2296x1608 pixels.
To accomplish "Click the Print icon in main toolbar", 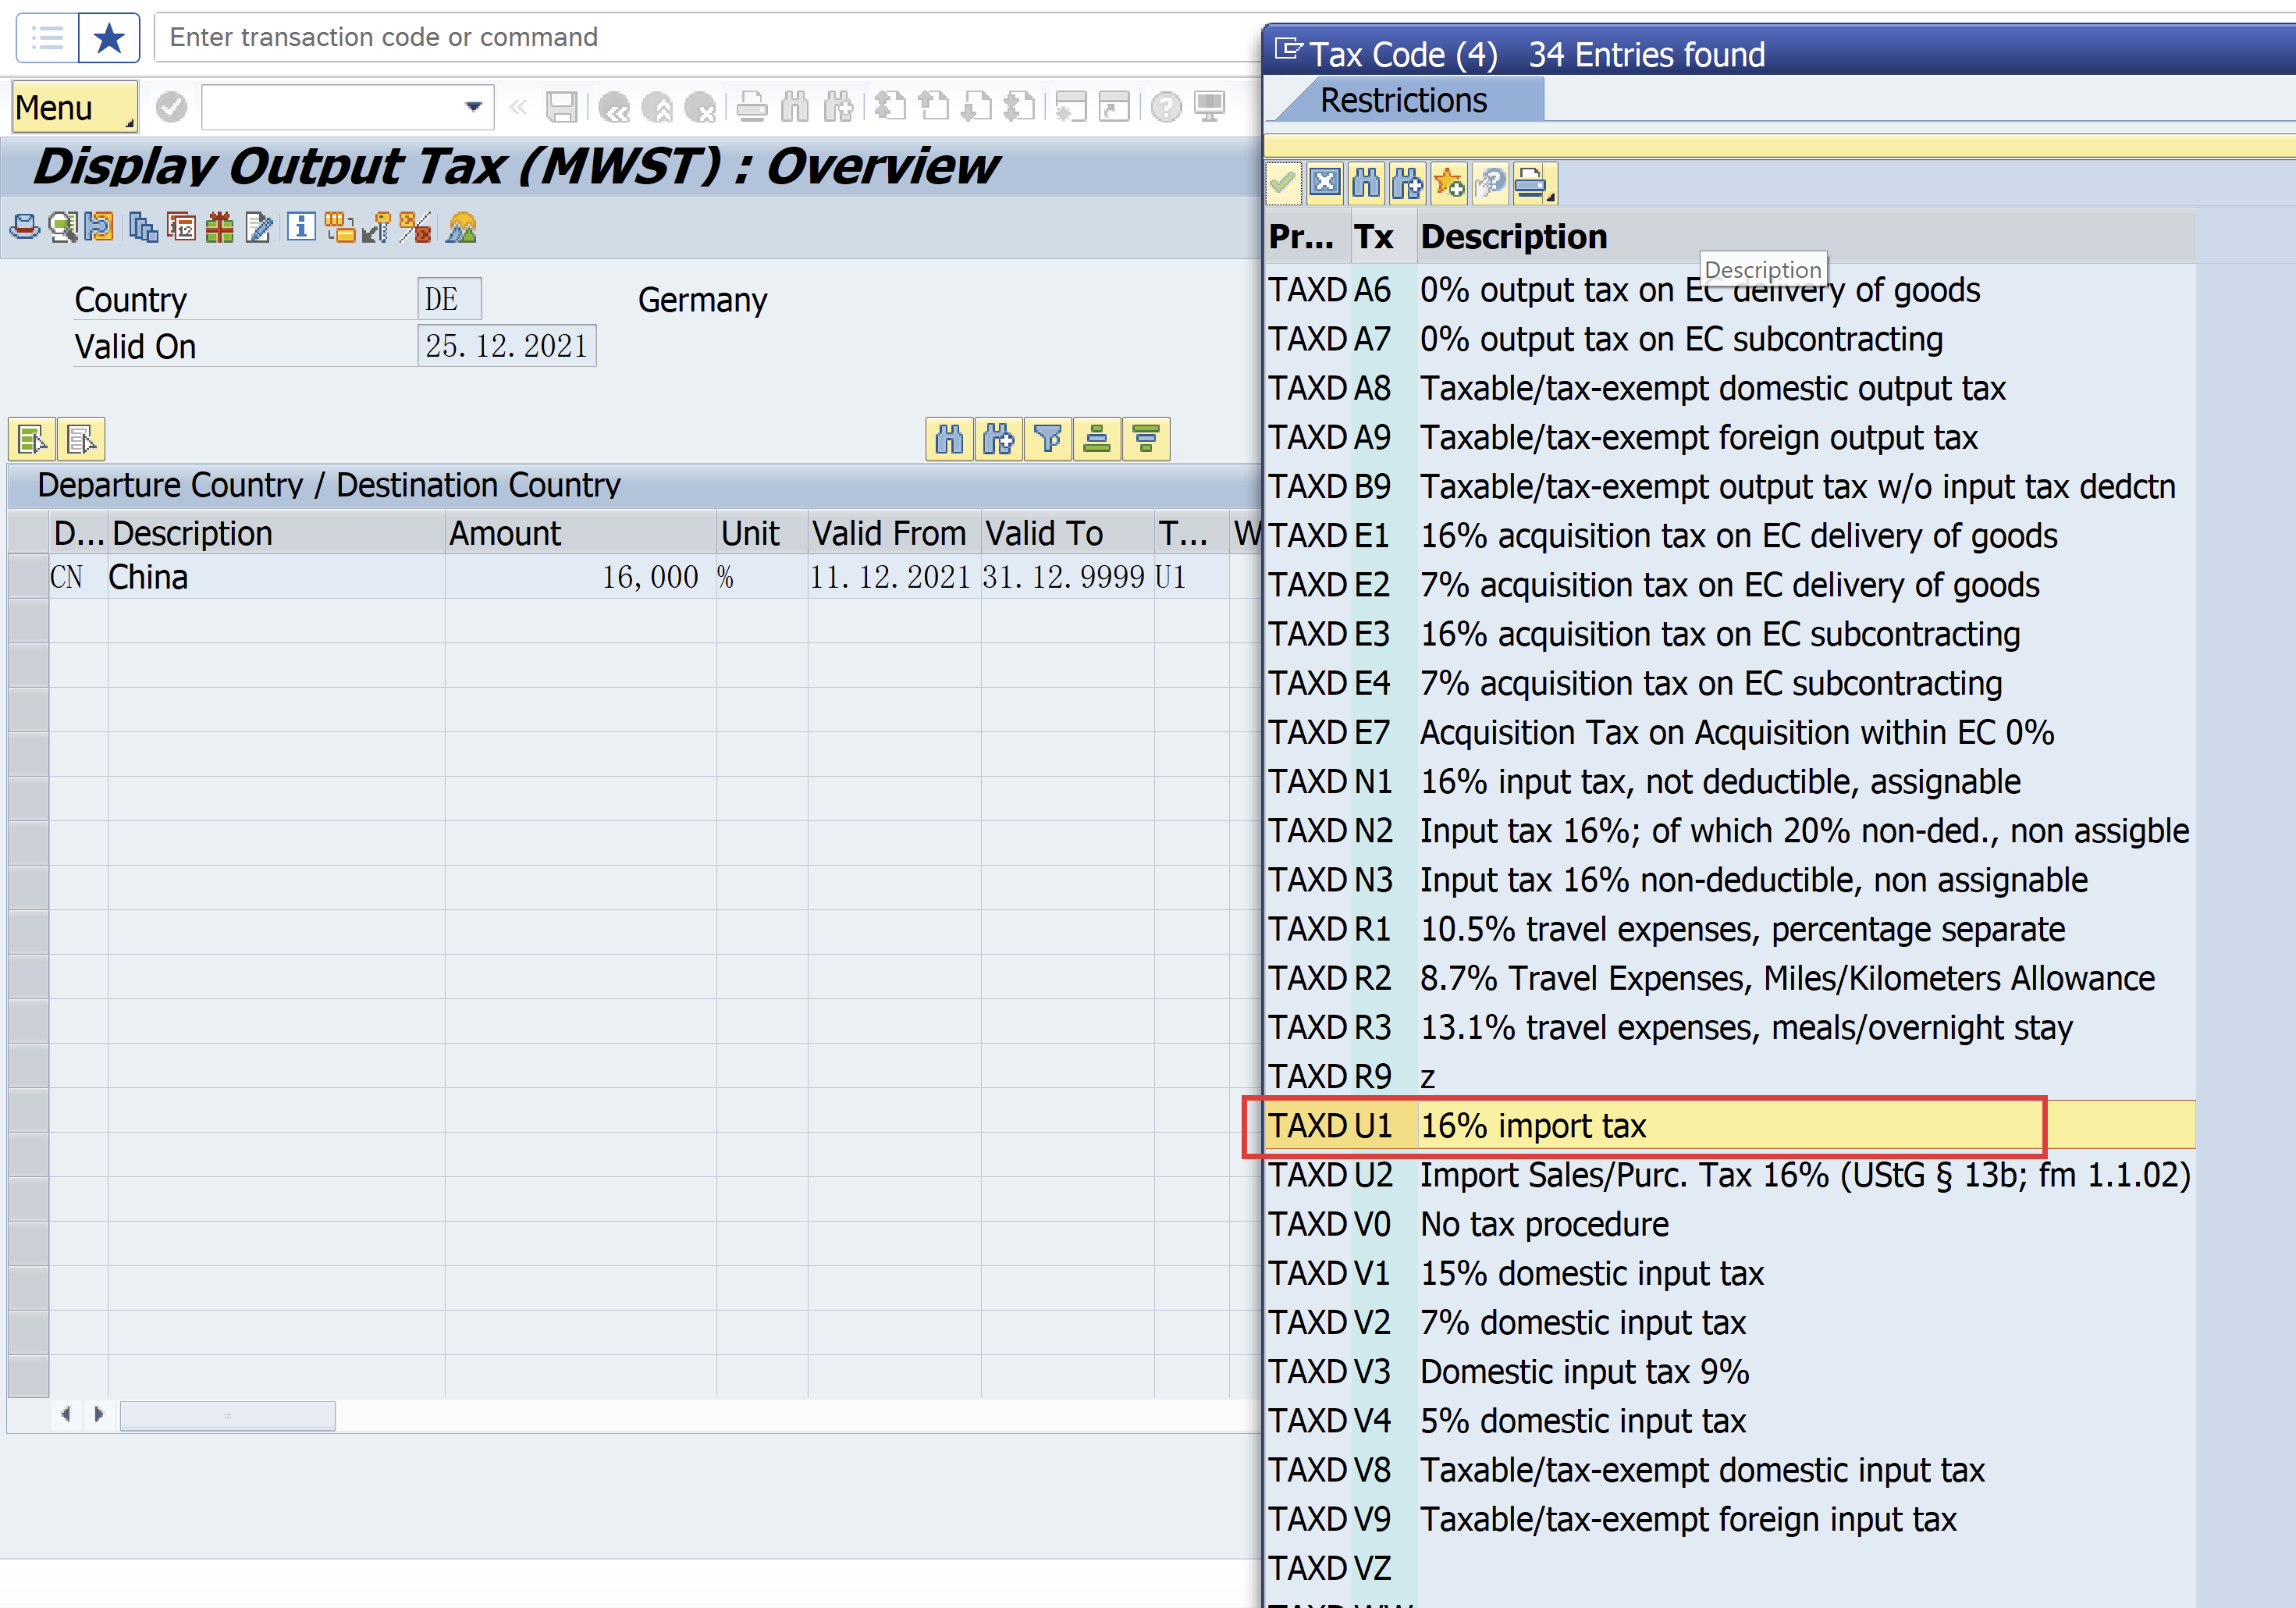I will point(752,106).
